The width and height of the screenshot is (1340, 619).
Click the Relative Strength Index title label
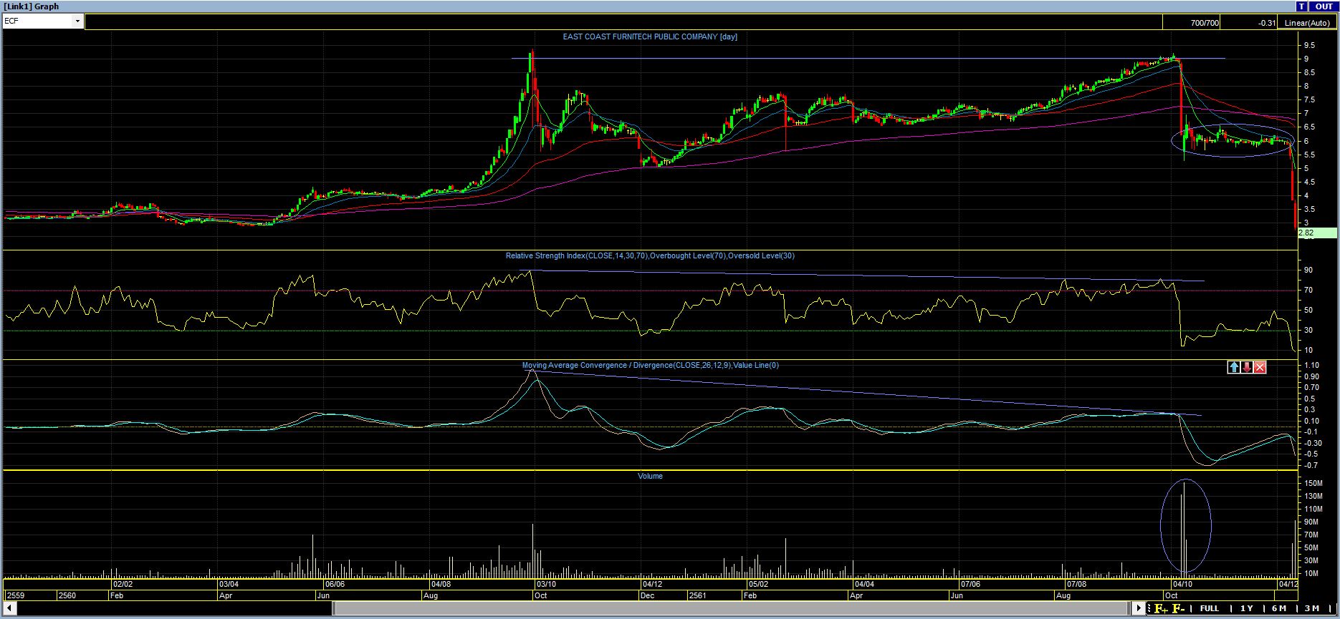pyautogui.click(x=649, y=256)
